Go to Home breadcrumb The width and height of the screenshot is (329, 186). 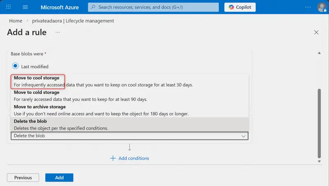(x=16, y=21)
